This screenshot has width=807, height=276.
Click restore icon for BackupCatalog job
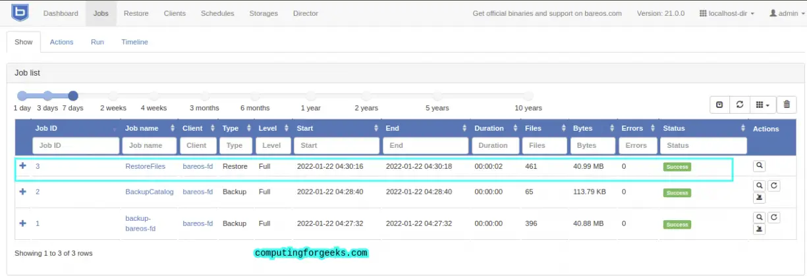click(x=759, y=198)
